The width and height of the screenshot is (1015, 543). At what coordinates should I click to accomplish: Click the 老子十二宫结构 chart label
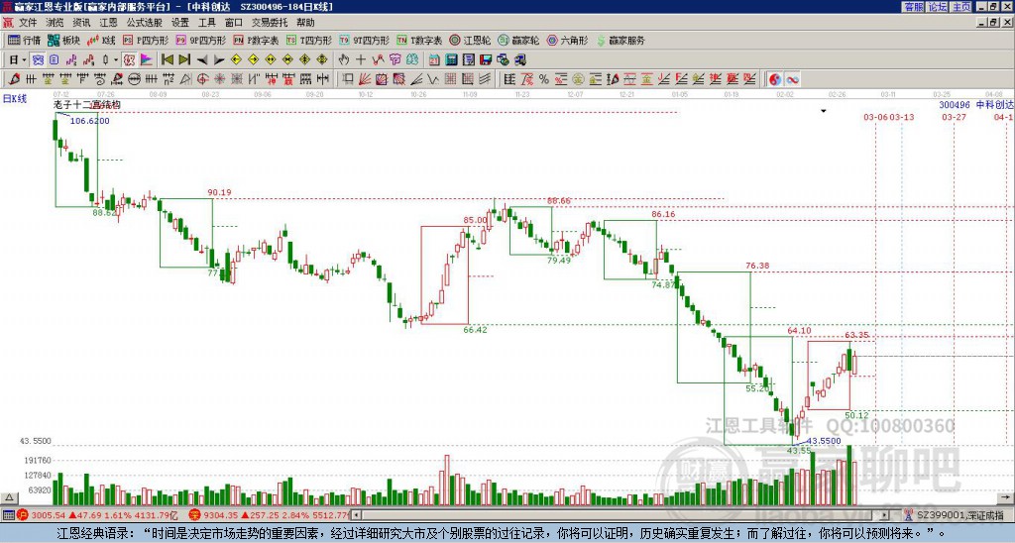click(x=87, y=104)
